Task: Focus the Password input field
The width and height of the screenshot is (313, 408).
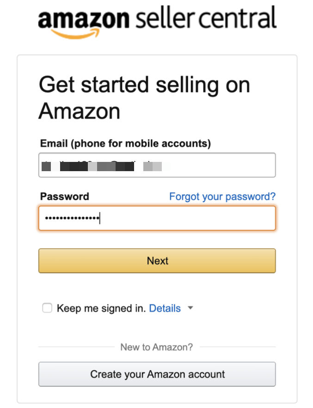Action: tap(157, 218)
